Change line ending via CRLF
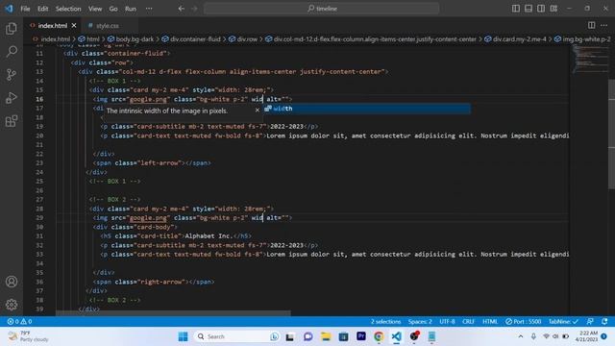The image size is (615, 346). [x=468, y=321]
